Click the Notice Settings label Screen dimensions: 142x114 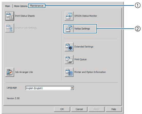[x=82, y=29]
